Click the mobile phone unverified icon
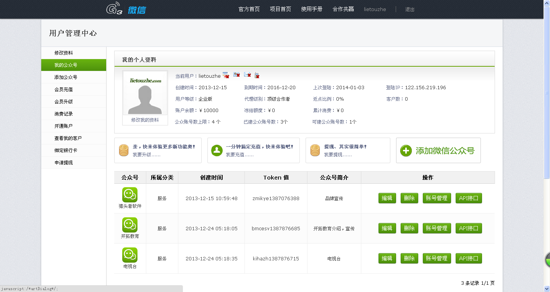This screenshot has width=550, height=292. click(257, 75)
